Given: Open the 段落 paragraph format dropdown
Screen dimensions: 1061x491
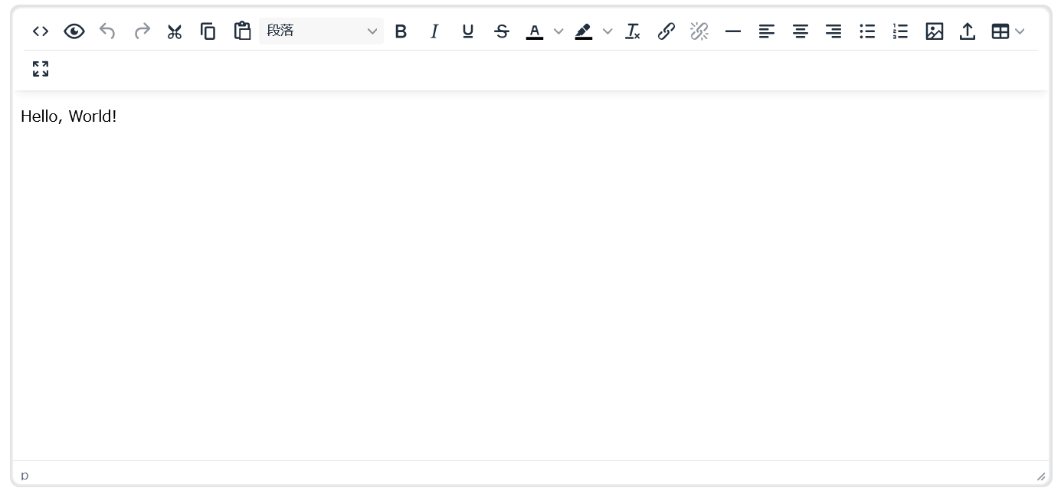Looking at the screenshot, I should [x=321, y=31].
